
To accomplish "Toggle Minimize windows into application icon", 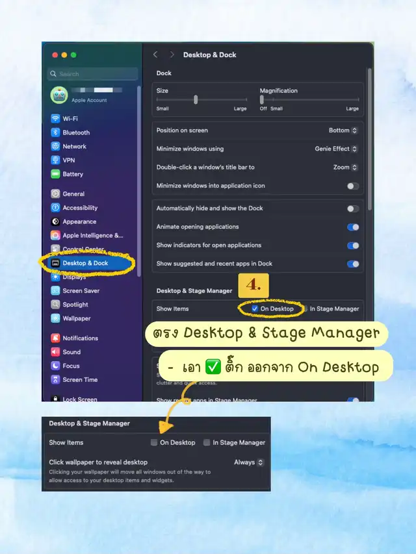I will point(352,186).
